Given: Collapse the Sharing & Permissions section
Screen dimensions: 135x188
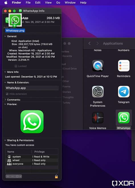Looking at the screenshot, I should pos(5,140).
